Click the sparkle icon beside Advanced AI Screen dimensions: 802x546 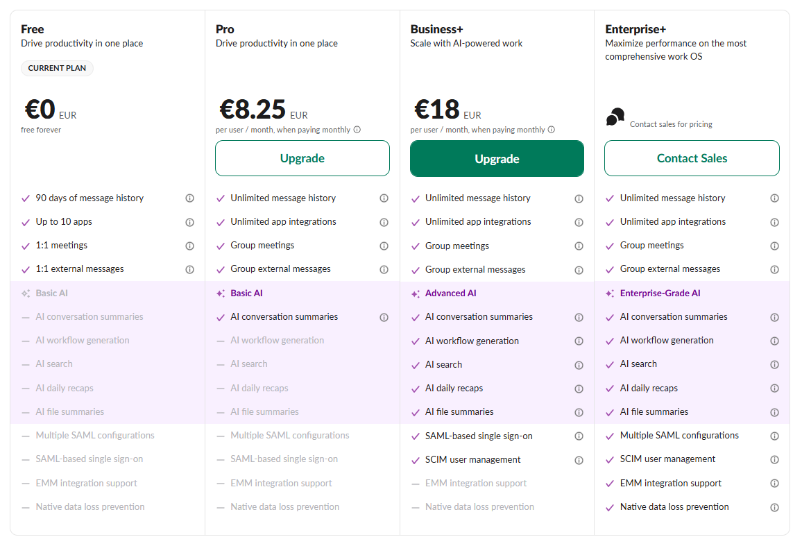[416, 294]
